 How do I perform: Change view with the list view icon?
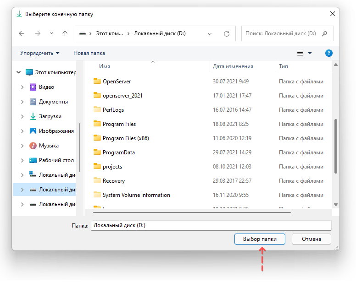coord(300,53)
